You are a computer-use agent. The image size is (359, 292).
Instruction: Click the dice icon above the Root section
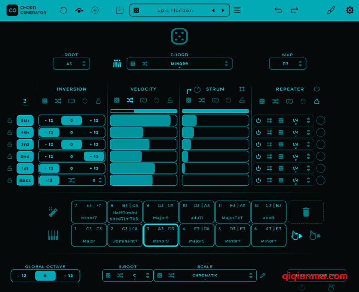pos(179,37)
